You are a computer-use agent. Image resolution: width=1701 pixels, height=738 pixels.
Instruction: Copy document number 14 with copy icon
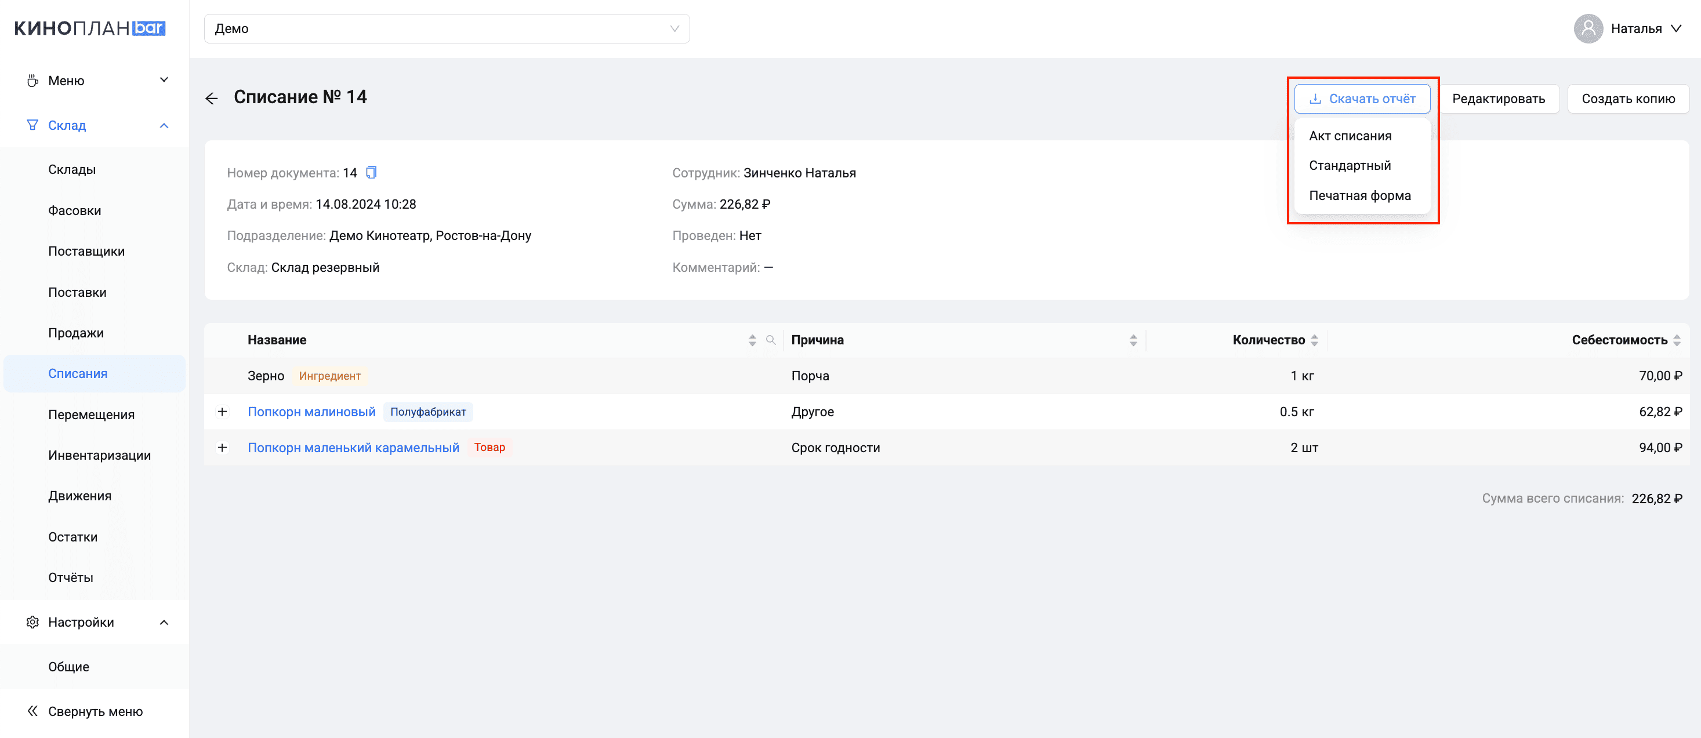371,172
